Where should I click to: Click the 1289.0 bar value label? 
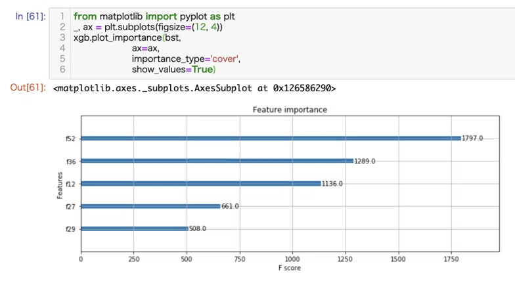click(365, 162)
